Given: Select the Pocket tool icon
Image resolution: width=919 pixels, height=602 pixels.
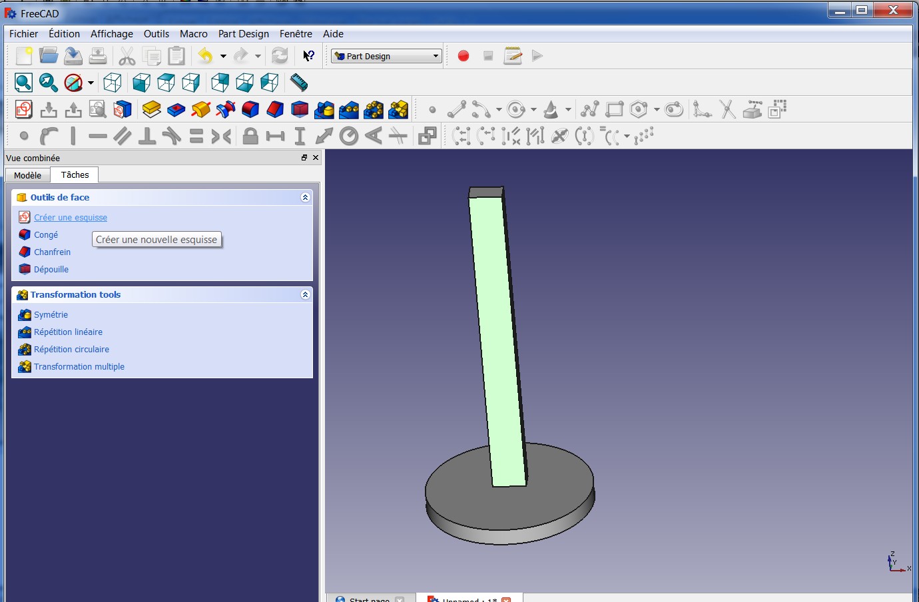Looking at the screenshot, I should [176, 109].
